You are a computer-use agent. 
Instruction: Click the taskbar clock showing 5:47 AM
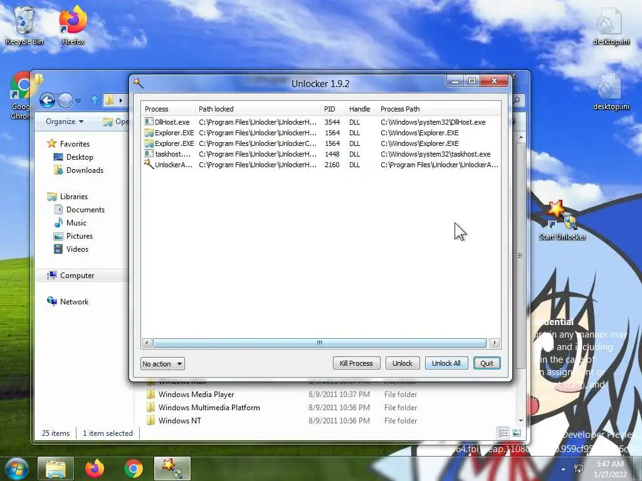(610, 469)
